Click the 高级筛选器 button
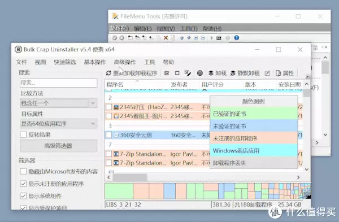 pyautogui.click(x=58, y=146)
